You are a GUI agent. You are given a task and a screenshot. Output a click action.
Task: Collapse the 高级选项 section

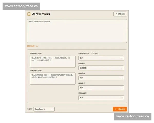pyautogui.click(x=32, y=46)
